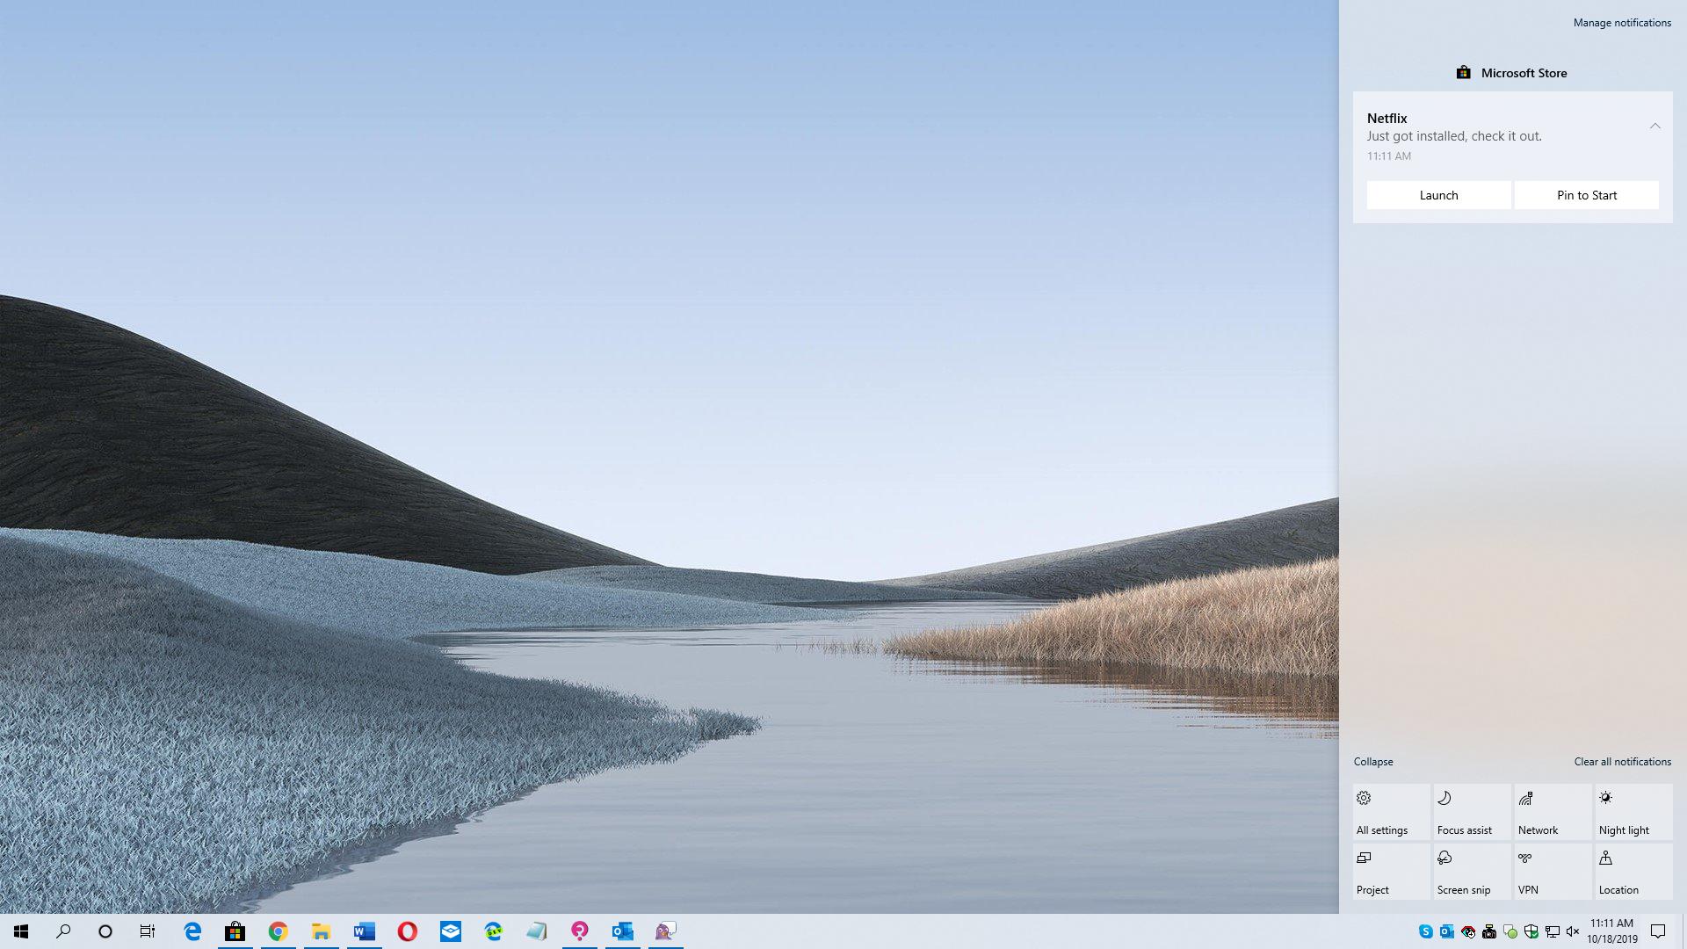Collapse the Netflix notification chevron

coord(1654,126)
